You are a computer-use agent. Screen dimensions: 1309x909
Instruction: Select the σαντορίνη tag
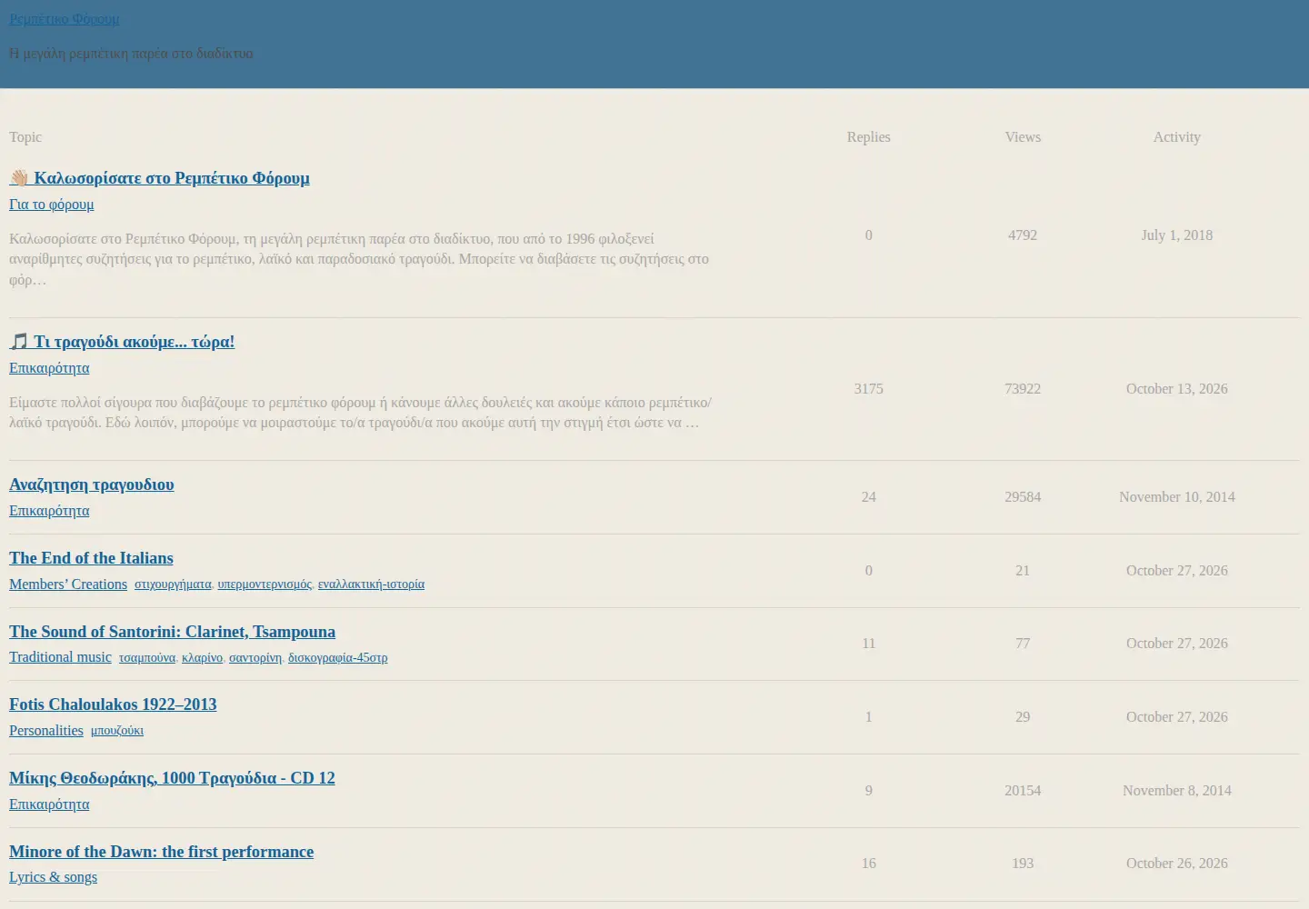pos(255,658)
